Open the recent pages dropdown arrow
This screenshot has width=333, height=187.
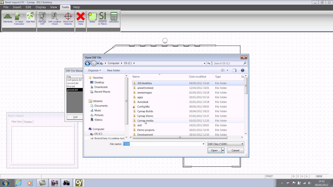pos(98,63)
